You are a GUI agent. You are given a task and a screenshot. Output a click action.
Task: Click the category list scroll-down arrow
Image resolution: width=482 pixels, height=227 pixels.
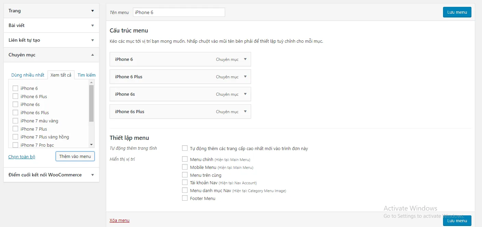pyautogui.click(x=91, y=145)
